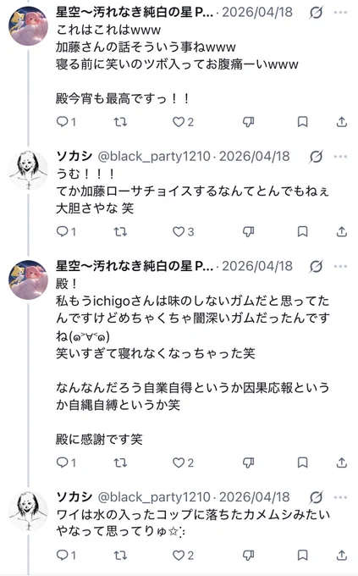
Task: Open more options on the ichigoさん post
Action: pos(340,266)
